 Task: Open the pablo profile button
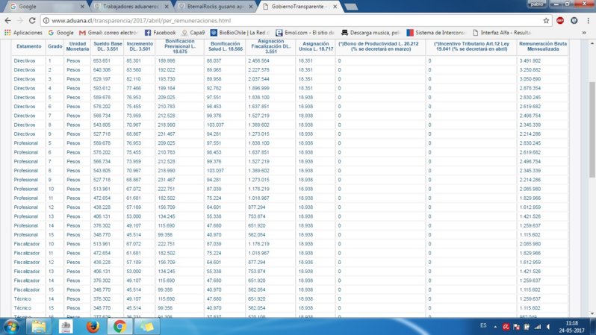pyautogui.click(x=537, y=4)
